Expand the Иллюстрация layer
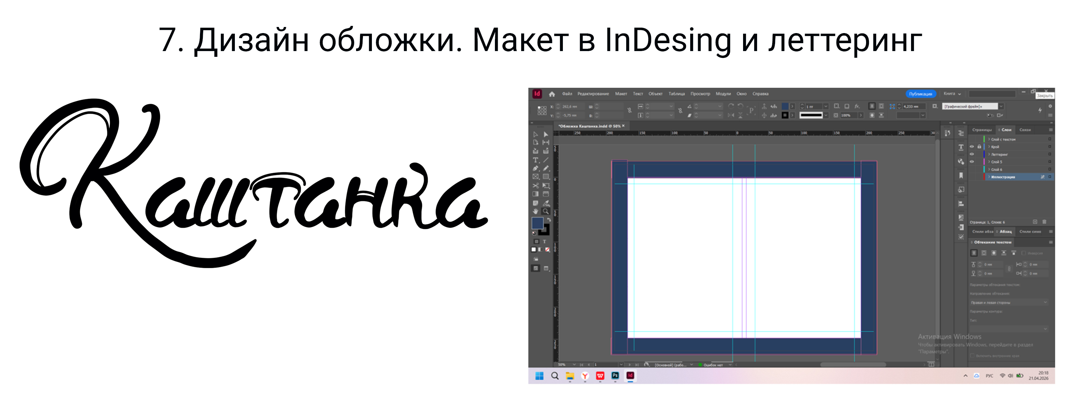Screen dimensions: 1079x414 (989, 177)
